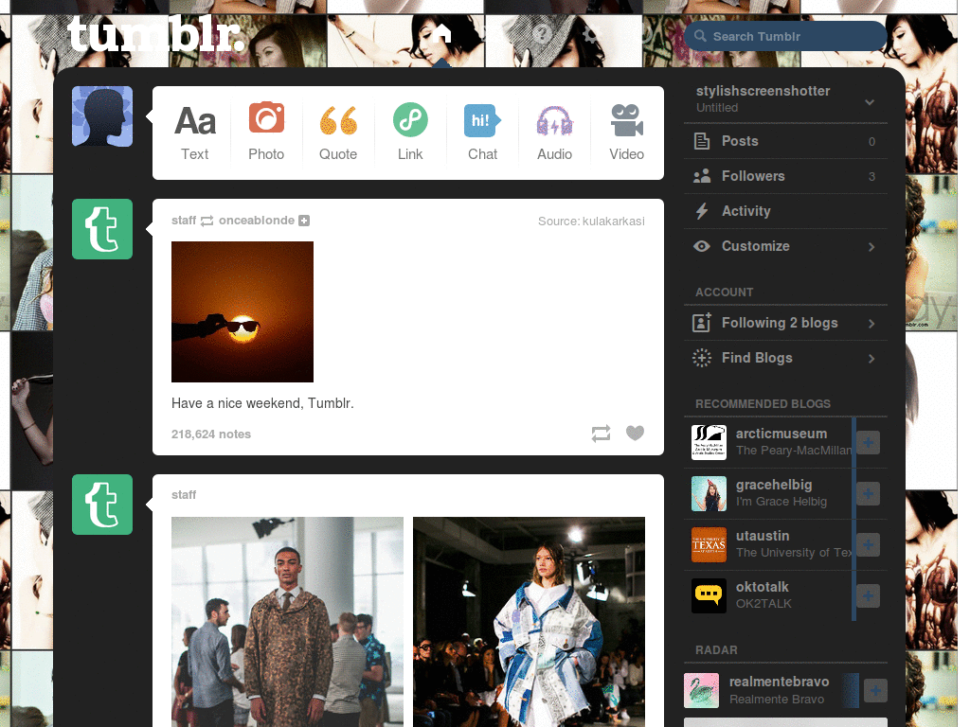
Task: Open staff blog link on sunset post
Action: pos(184,221)
